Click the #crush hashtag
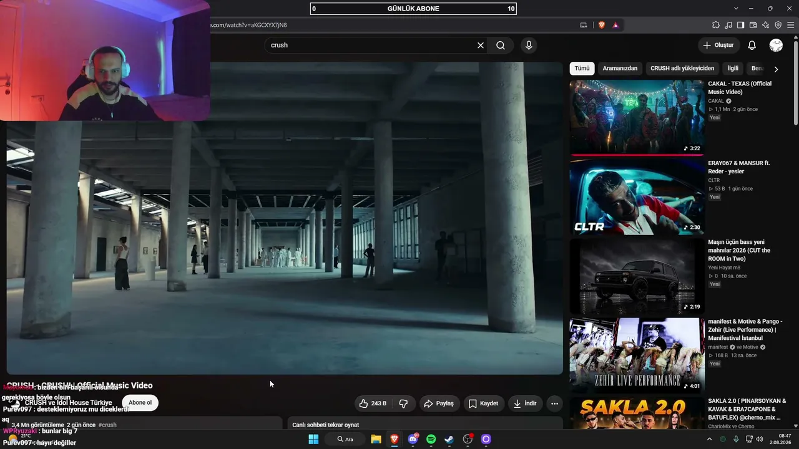This screenshot has width=799, height=449. (x=107, y=425)
